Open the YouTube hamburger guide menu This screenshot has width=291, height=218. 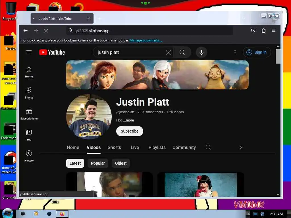tap(29, 52)
